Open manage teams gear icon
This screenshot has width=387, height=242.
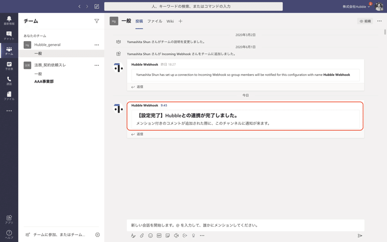coord(98,235)
